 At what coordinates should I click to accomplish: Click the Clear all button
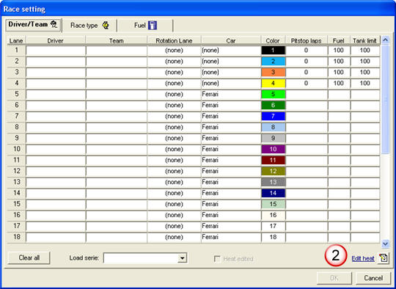[x=29, y=258]
